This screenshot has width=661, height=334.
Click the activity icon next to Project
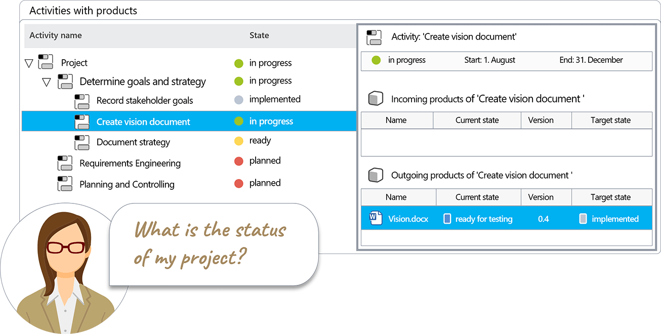pyautogui.click(x=46, y=62)
